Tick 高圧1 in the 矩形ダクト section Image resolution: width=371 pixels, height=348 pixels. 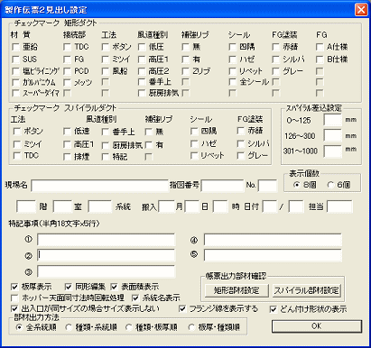pyautogui.click(x=142, y=60)
